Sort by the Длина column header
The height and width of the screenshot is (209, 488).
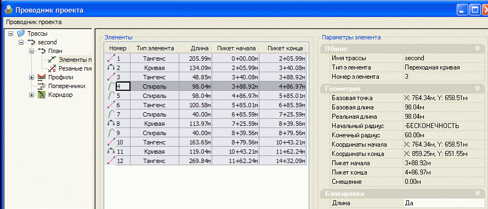point(196,48)
